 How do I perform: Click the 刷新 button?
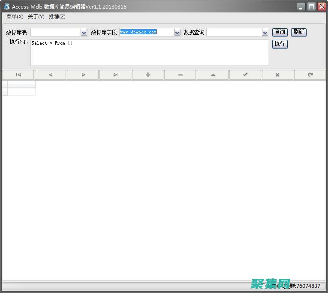click(299, 32)
